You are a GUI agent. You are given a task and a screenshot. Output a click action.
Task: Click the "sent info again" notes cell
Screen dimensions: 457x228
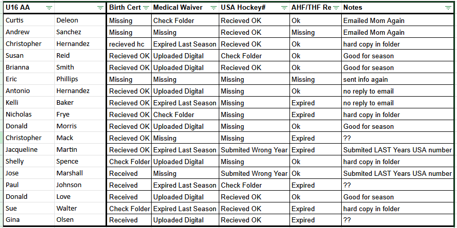pyautogui.click(x=398, y=79)
